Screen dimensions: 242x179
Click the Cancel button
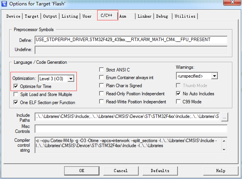(x=121, y=171)
